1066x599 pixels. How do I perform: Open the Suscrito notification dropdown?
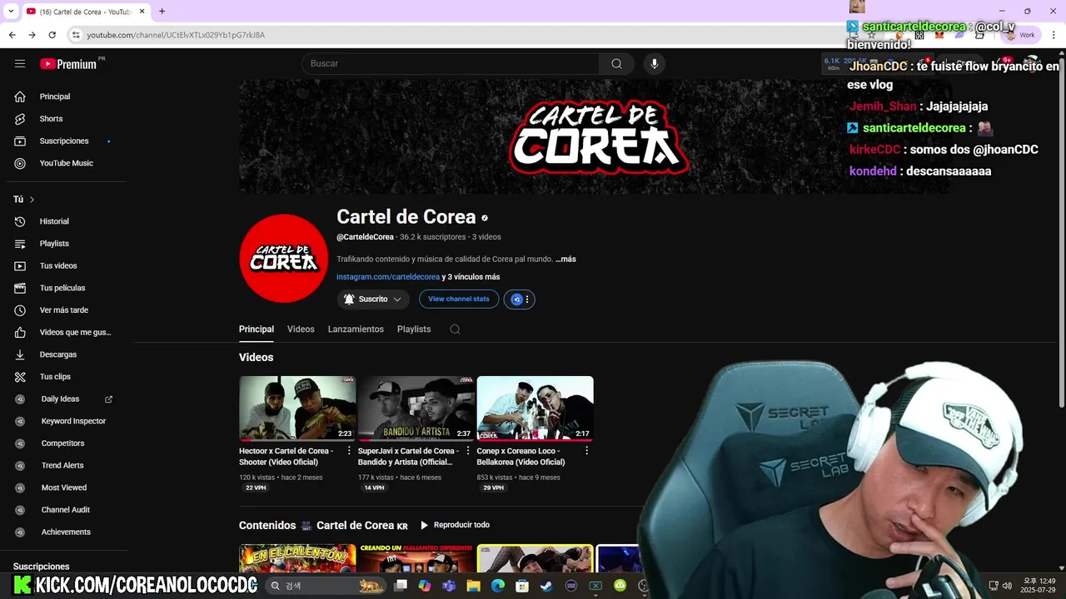click(373, 299)
